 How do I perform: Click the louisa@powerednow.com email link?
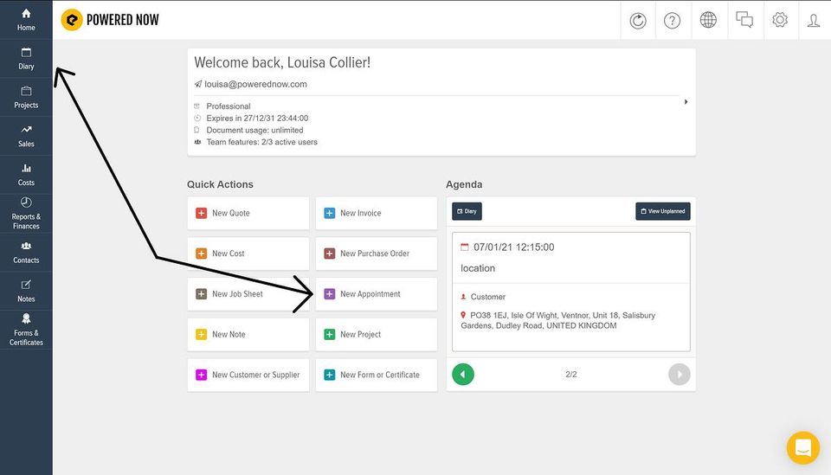[255, 84]
